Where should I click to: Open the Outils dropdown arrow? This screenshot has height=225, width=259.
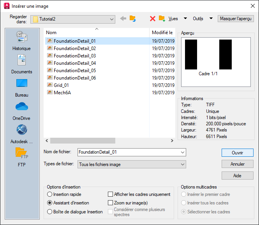(211, 18)
